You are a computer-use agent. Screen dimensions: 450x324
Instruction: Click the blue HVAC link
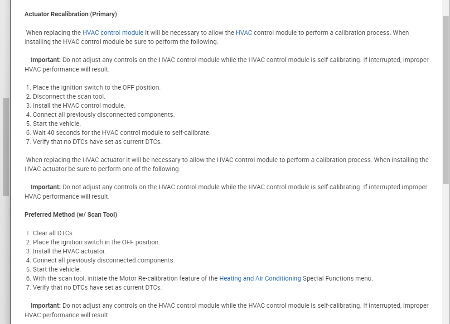click(244, 33)
